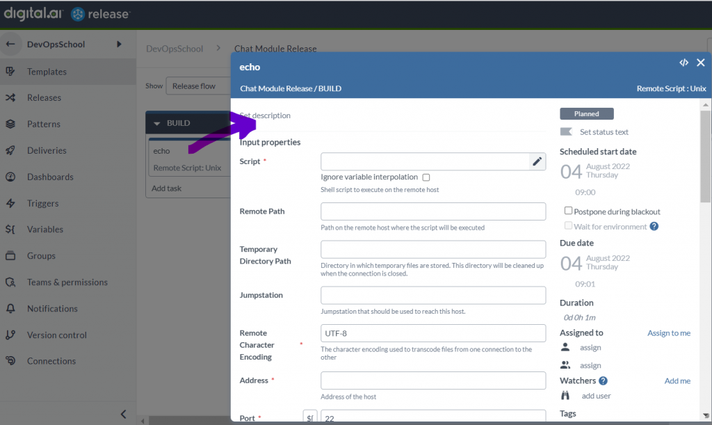
Task: Click the Add me watchers link
Action: point(677,381)
